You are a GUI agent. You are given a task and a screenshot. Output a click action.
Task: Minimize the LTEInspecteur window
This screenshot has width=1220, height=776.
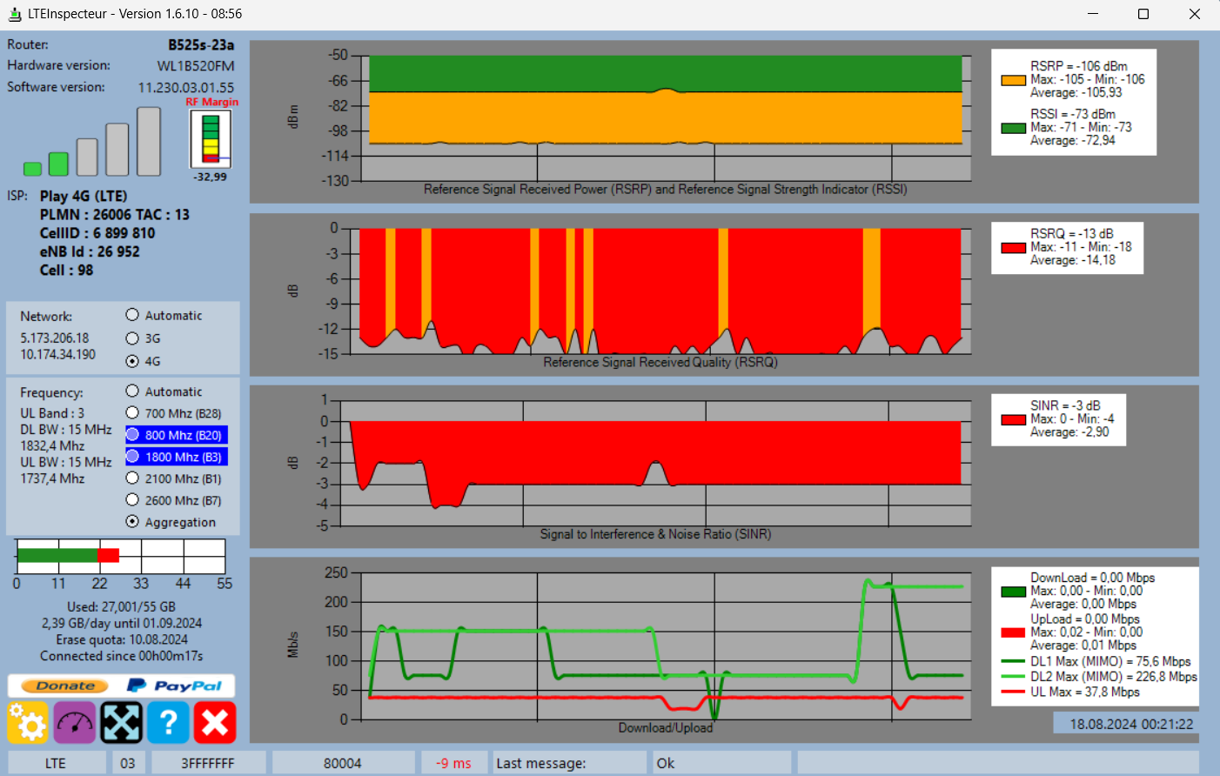(1093, 14)
